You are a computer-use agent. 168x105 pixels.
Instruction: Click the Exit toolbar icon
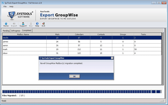(x=43, y=24)
